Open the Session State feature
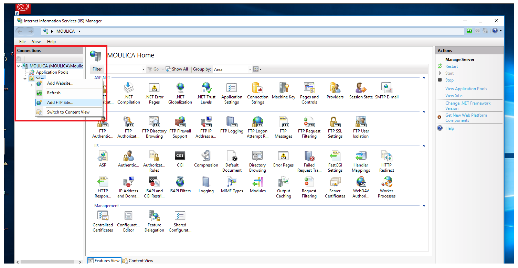 tap(361, 91)
